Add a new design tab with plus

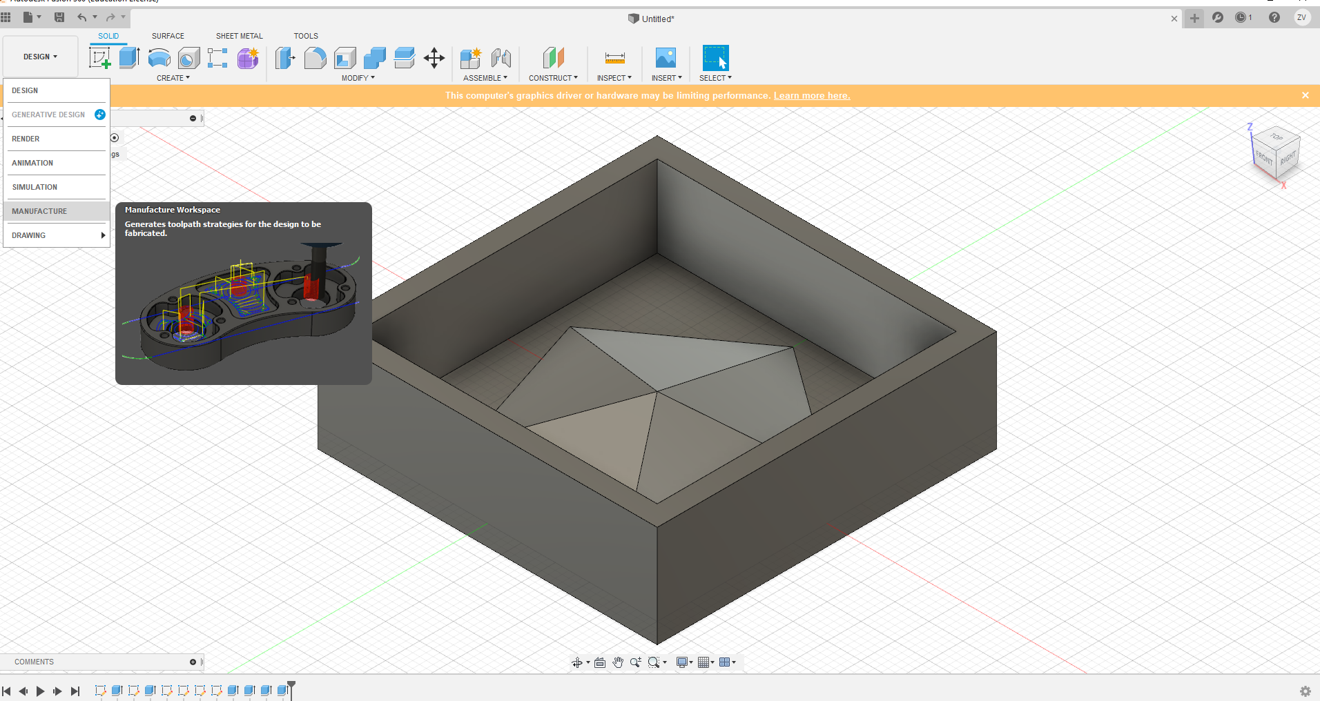click(1194, 19)
